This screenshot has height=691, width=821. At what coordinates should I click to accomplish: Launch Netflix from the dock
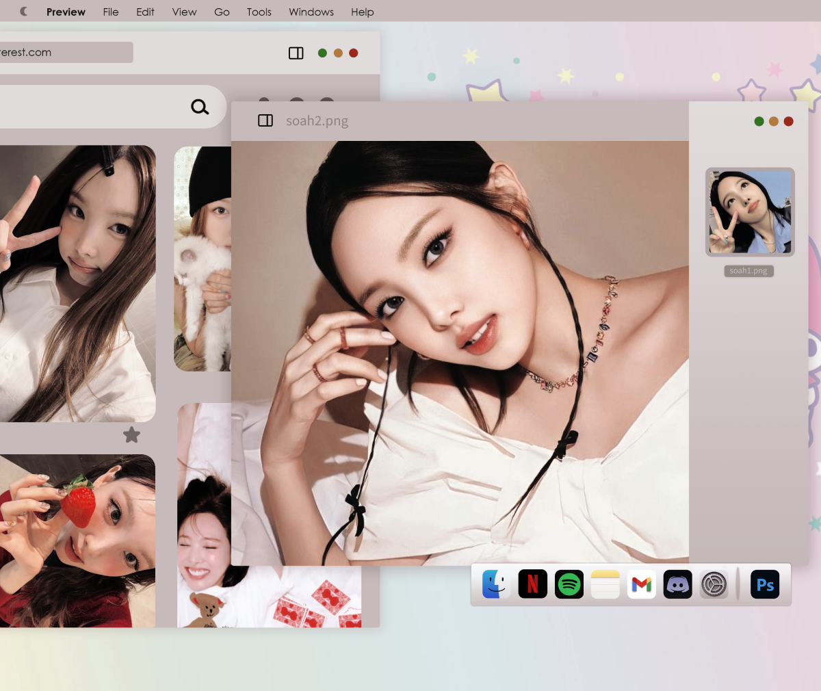[532, 584]
